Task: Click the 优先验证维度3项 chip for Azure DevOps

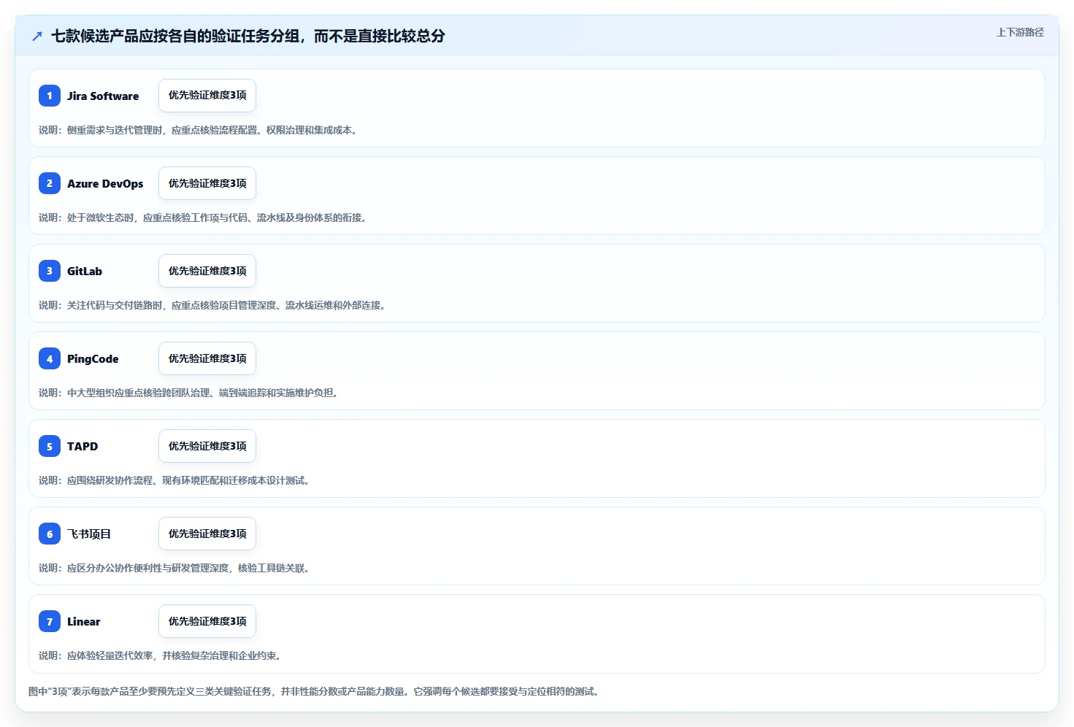Action: tap(207, 183)
